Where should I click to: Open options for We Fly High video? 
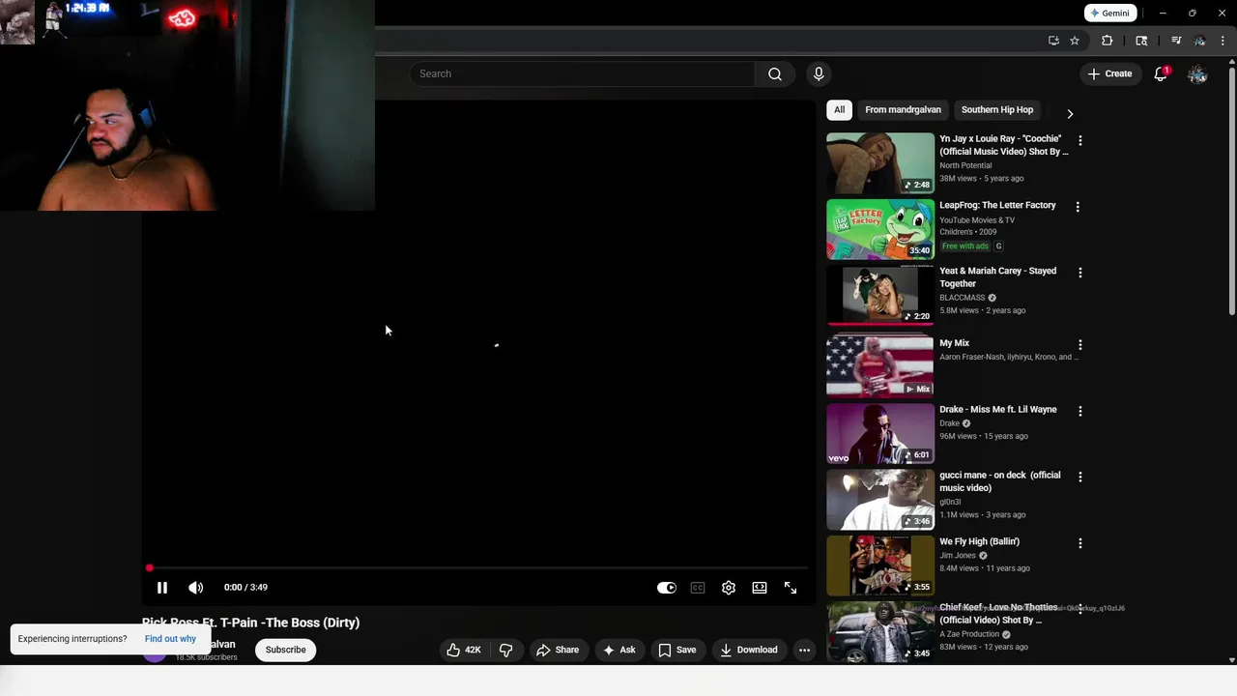coord(1079,543)
